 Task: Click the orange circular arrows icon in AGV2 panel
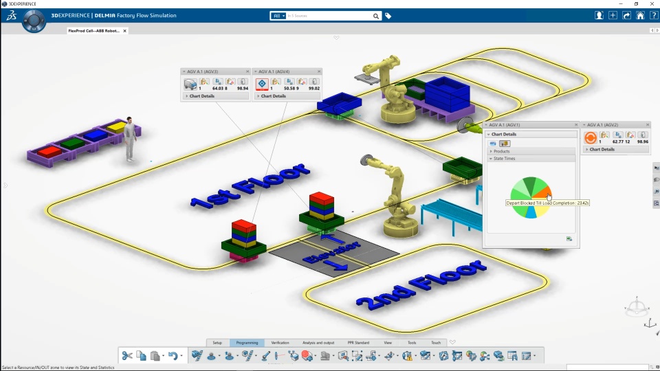pos(590,137)
